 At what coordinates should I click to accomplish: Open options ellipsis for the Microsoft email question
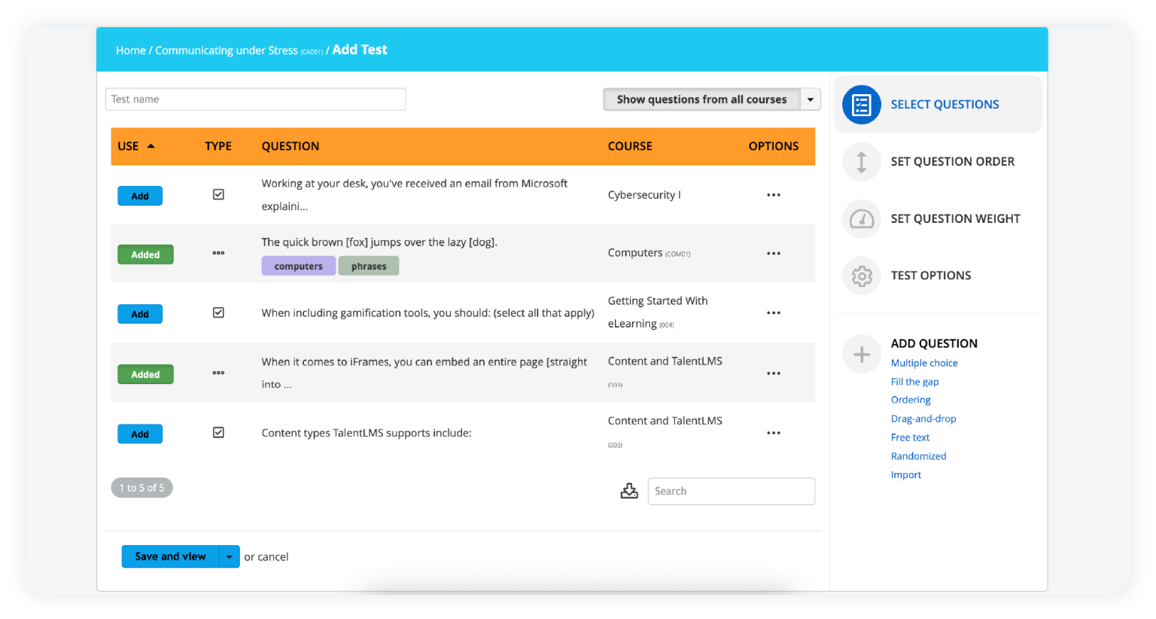(x=773, y=195)
